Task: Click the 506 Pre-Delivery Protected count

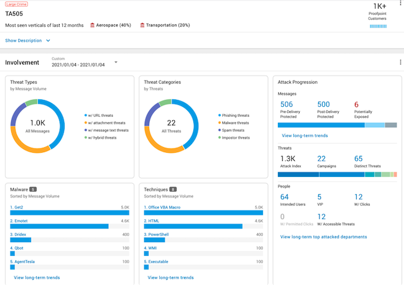Action: tap(287, 104)
